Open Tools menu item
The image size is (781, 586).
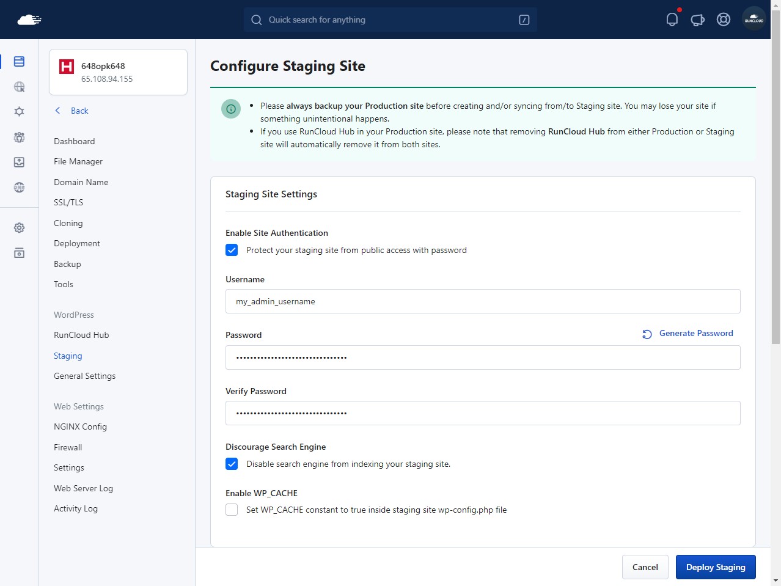[64, 284]
